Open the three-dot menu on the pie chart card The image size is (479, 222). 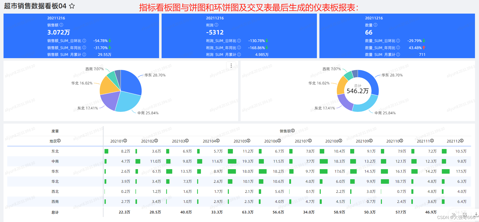231,66
